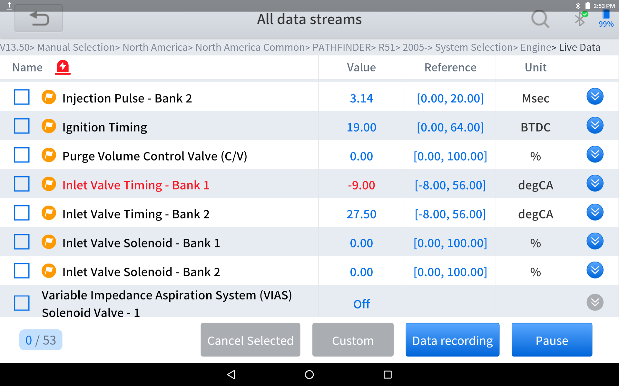This screenshot has height=386, width=619.
Task: Tap orange flag icon for Ignition Timing
Action: click(x=49, y=126)
